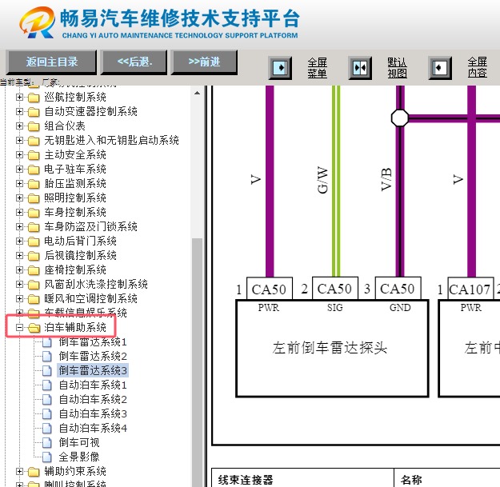Click the tree panel scroll-up arrow
500x487 pixels.
197,93
